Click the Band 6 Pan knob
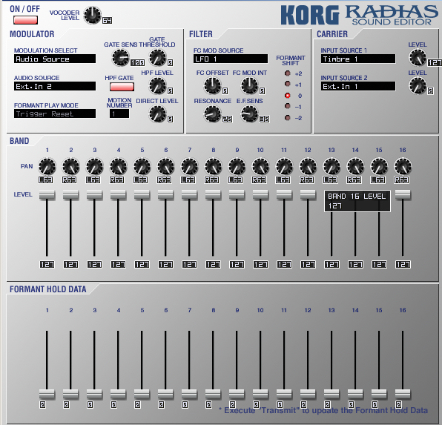The image size is (442, 425). coord(165,166)
